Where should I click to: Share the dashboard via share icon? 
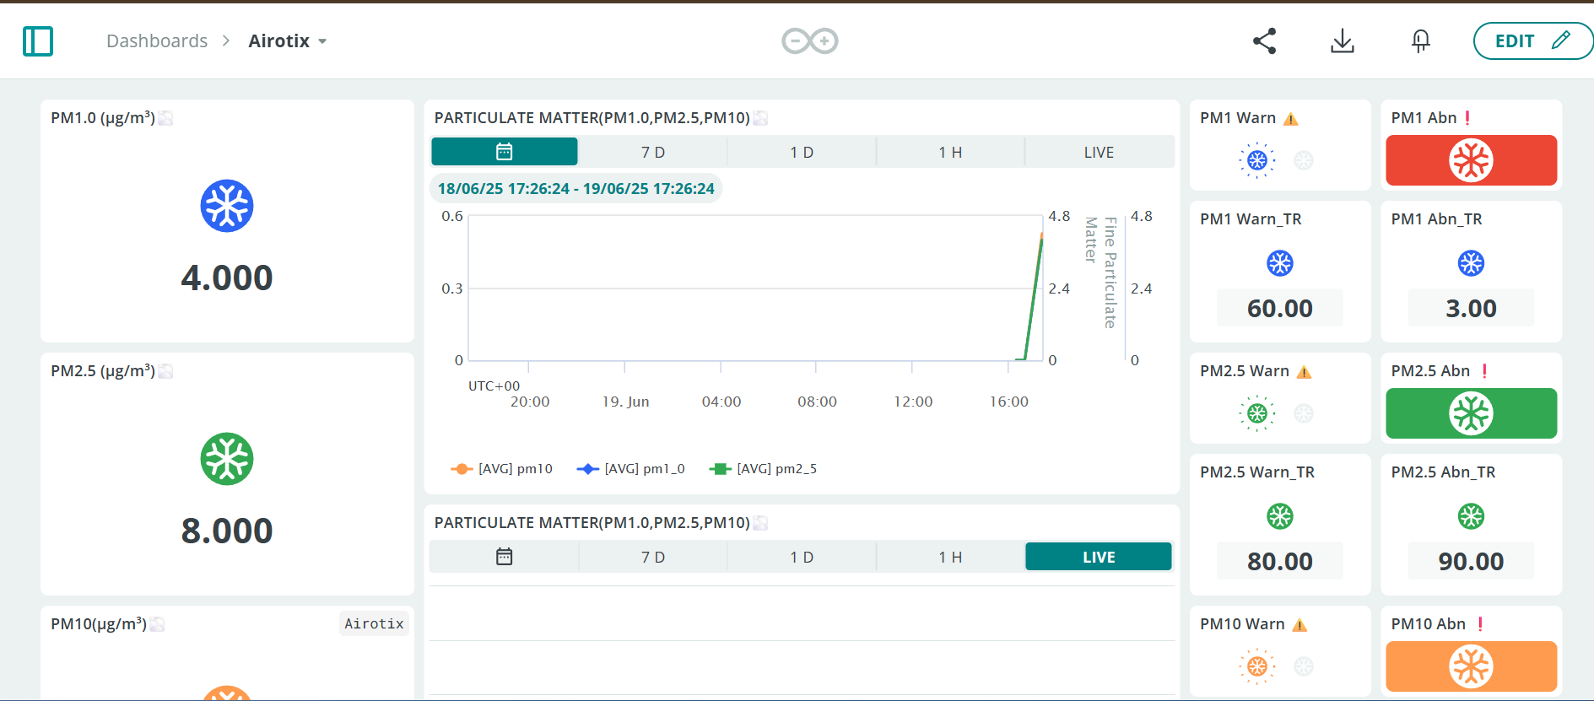(x=1264, y=40)
